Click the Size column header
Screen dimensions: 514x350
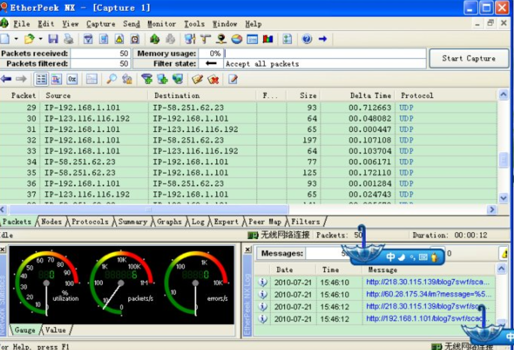(x=303, y=95)
